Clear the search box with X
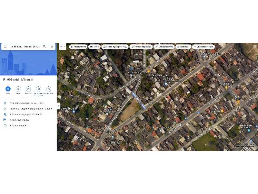 [x=52, y=47]
